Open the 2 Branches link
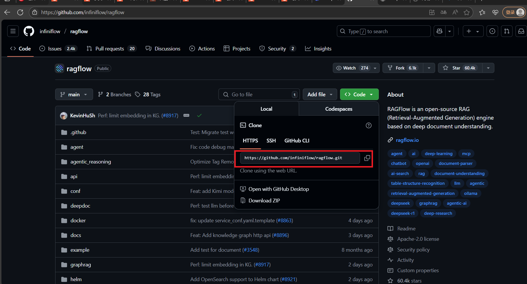 [x=115, y=95]
